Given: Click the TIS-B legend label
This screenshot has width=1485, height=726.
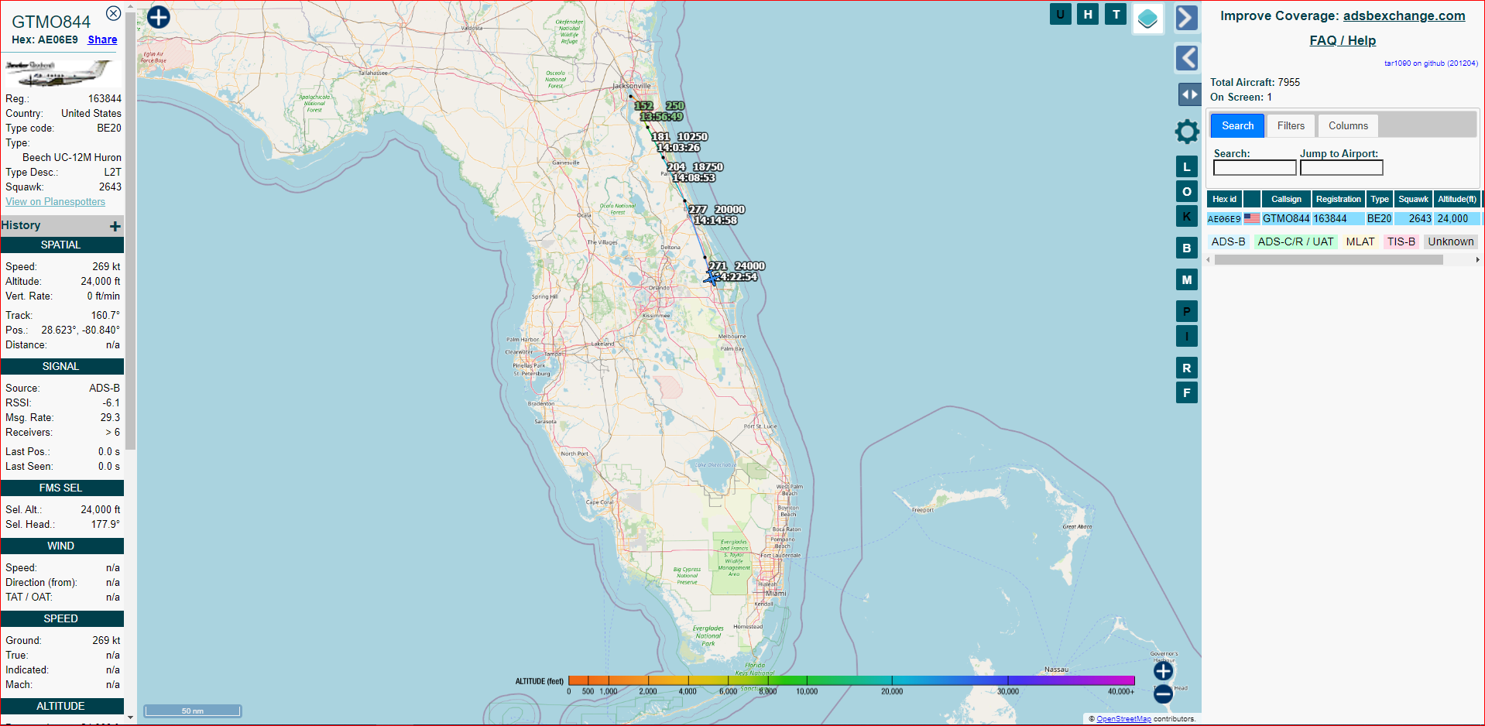Looking at the screenshot, I should 1401,241.
